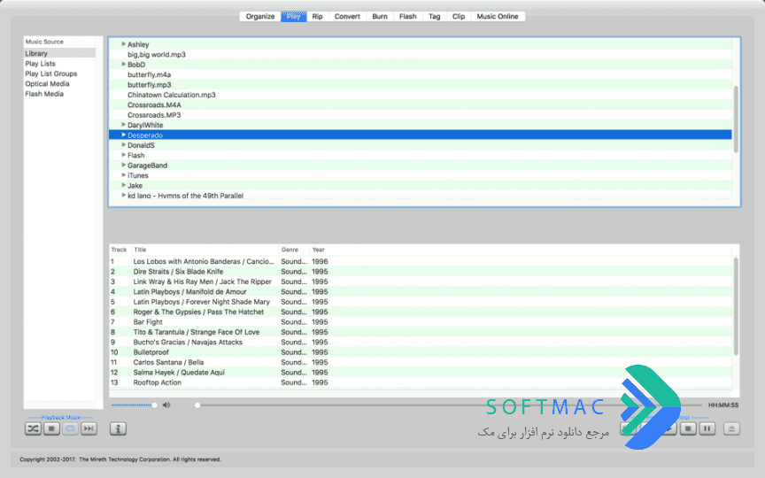Select track Salma Hayek / Quedate Aqui

[x=420, y=372]
